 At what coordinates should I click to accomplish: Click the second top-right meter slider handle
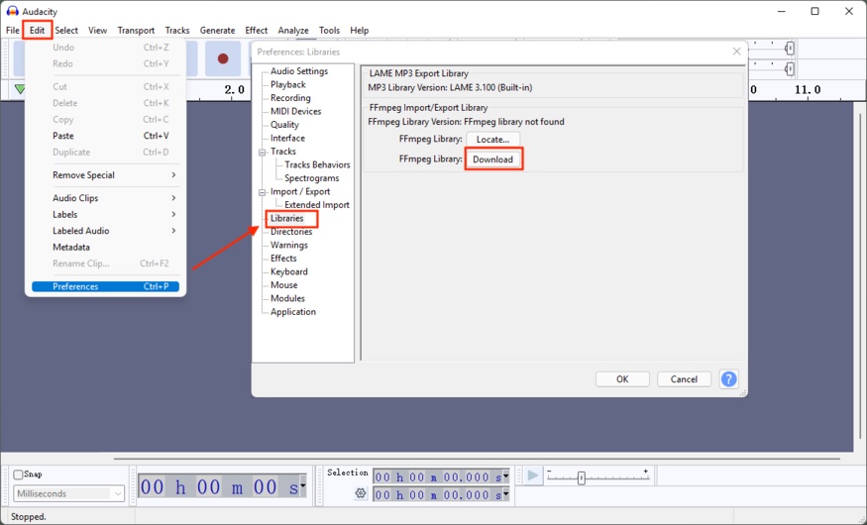(x=790, y=69)
